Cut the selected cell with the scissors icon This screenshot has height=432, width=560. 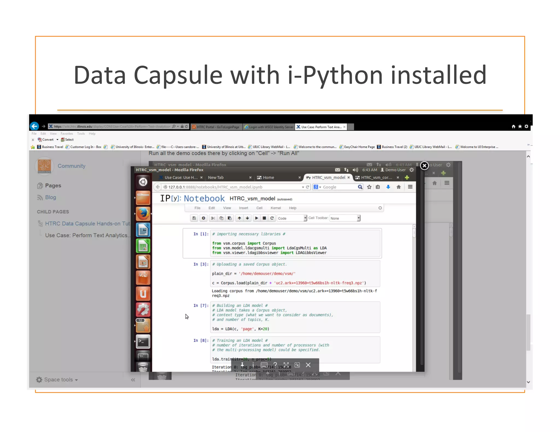point(213,218)
